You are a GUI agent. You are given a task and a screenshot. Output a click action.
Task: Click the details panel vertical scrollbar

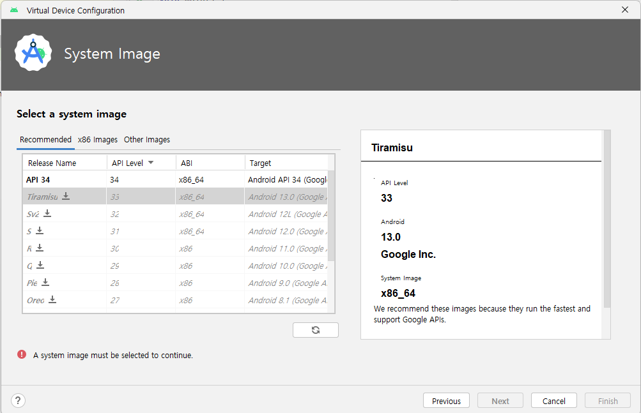tap(607, 219)
